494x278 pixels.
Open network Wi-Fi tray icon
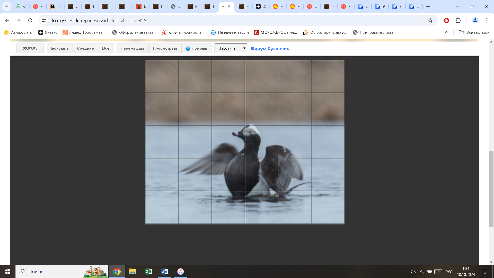[421, 272]
